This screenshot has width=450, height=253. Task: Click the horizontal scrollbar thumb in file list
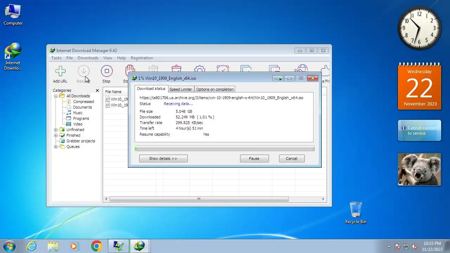pyautogui.click(x=199, y=199)
